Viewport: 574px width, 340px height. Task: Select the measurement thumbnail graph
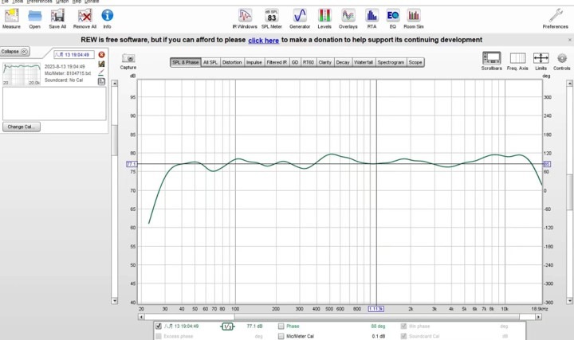(x=22, y=74)
